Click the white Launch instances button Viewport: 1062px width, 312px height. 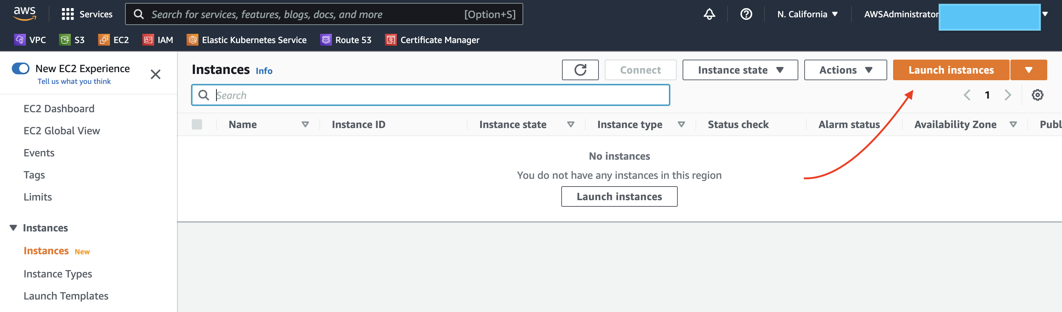[x=619, y=196]
